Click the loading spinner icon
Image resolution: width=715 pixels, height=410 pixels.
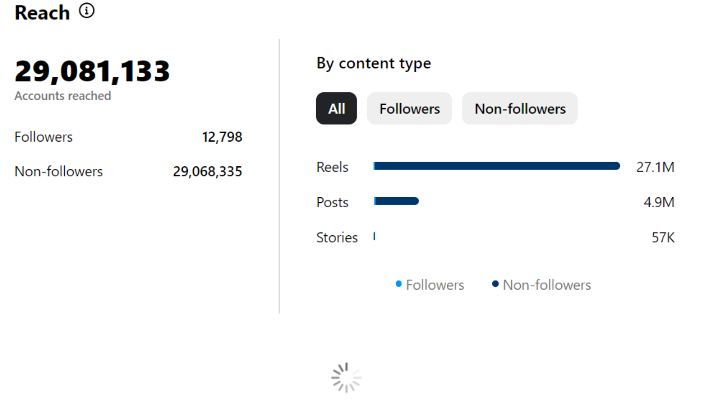tap(346, 378)
